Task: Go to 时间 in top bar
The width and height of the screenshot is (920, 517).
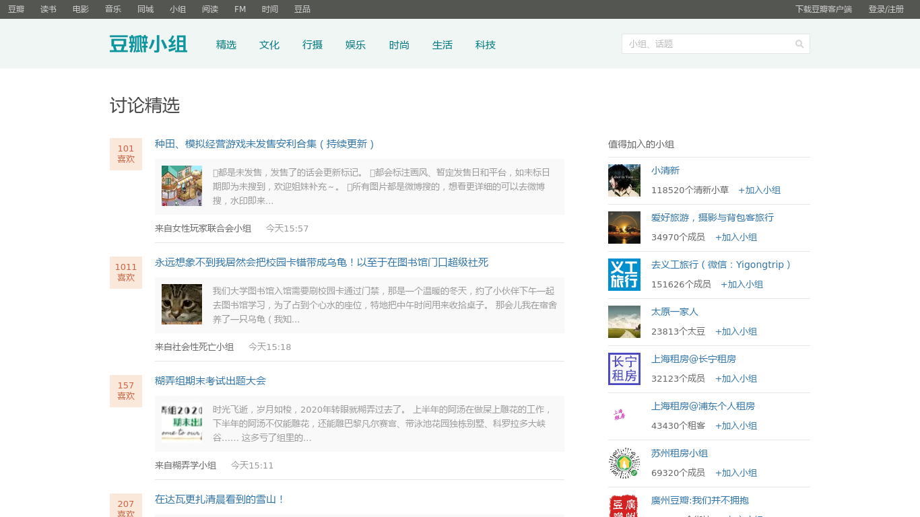Action: (x=270, y=9)
